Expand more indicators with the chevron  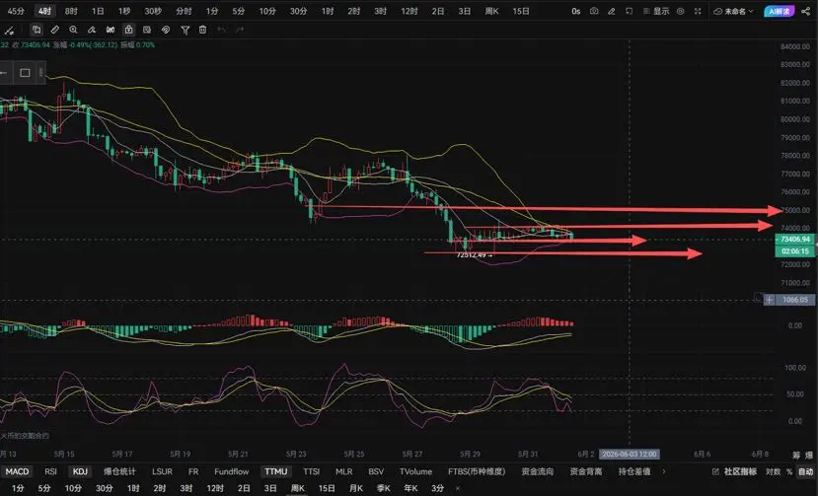click(664, 471)
